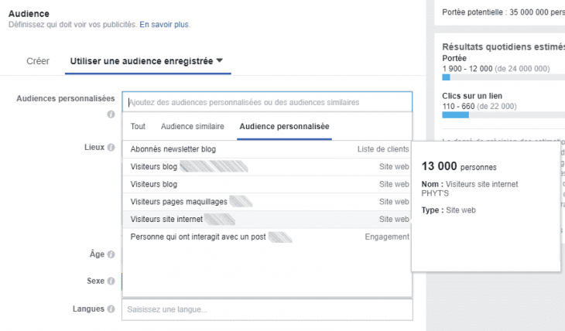The height and width of the screenshot is (331, 565).
Task: Open the saved audience dropdown arrow
Action: (x=220, y=60)
